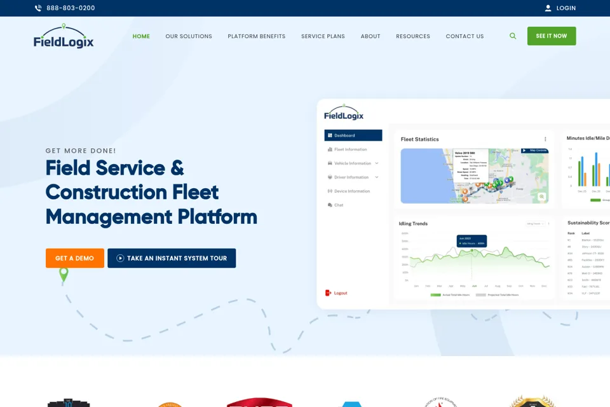Open OUR SOLUTIONS menu
Screen dimensions: 610x407
tap(189, 36)
